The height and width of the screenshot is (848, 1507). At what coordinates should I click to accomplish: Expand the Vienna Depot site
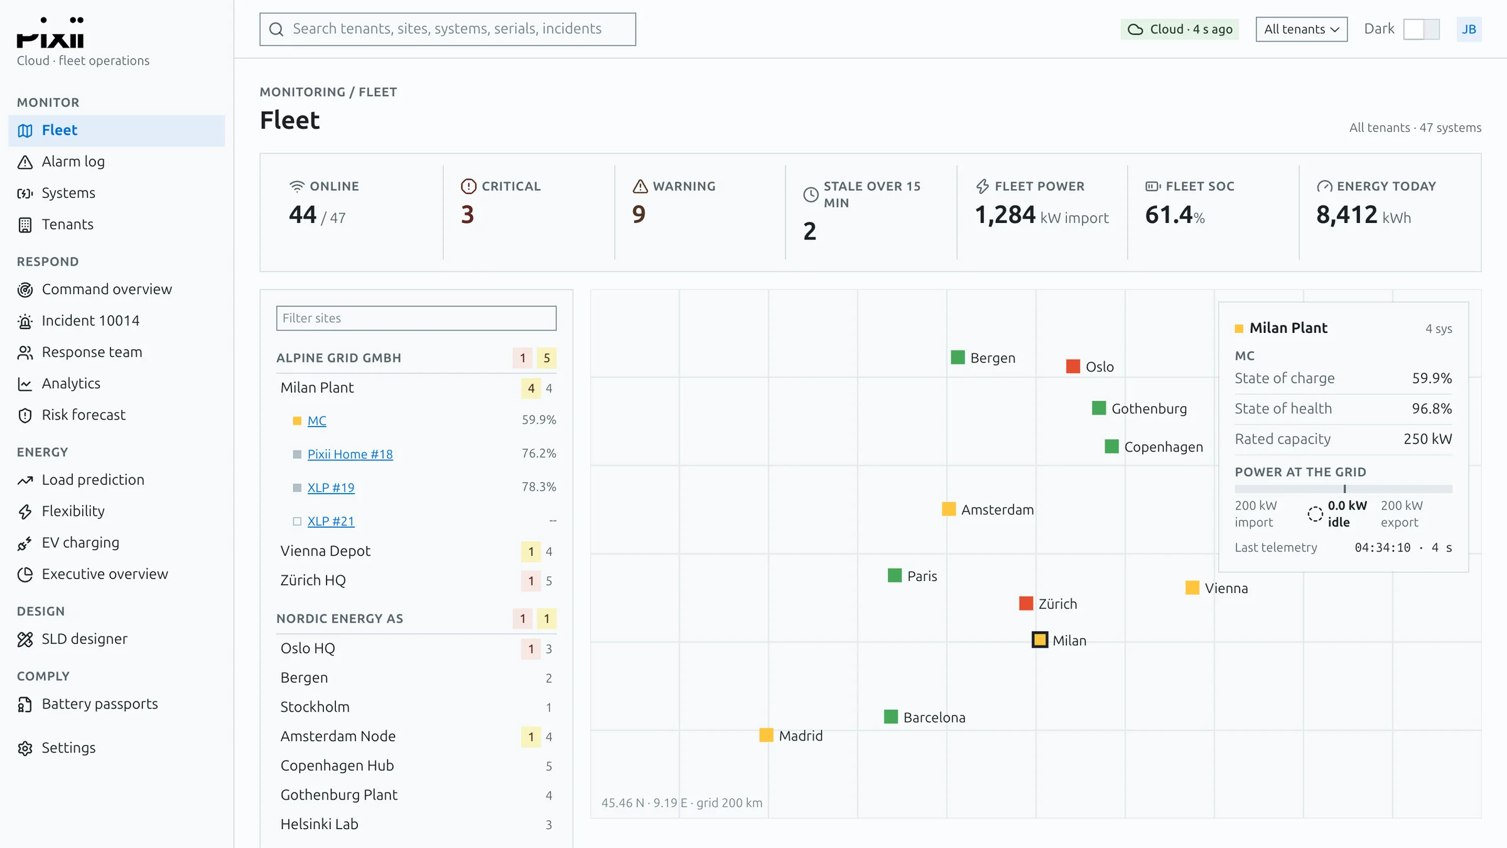point(416,551)
